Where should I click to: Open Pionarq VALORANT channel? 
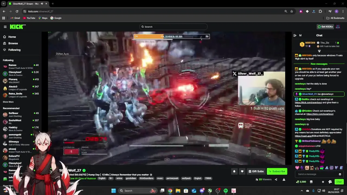tap(21, 81)
